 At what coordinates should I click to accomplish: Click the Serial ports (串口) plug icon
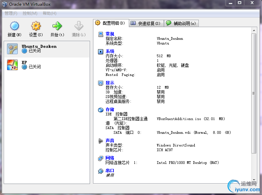coord(101,171)
